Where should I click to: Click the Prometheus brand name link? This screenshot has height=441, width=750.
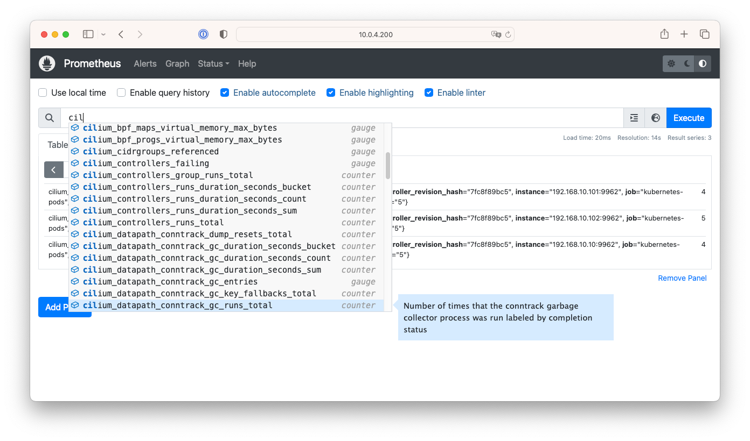coord(92,63)
